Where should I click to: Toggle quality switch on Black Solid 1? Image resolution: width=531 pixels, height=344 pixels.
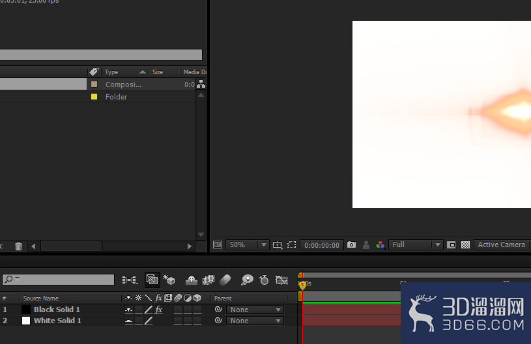pyautogui.click(x=149, y=310)
